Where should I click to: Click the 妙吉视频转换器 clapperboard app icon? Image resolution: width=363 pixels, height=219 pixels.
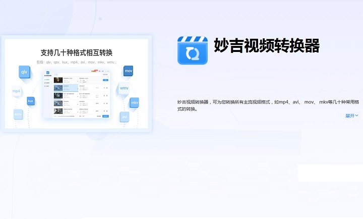193,50
